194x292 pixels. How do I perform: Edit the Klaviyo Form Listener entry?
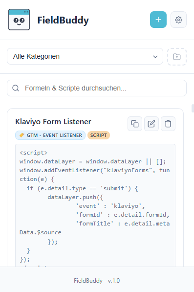point(151,124)
